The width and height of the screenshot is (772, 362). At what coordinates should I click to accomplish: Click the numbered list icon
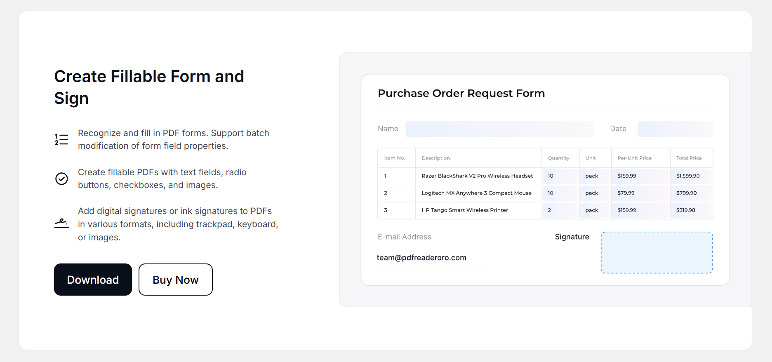point(61,139)
